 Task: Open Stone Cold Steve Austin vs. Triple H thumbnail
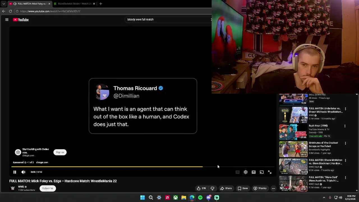click(293, 183)
